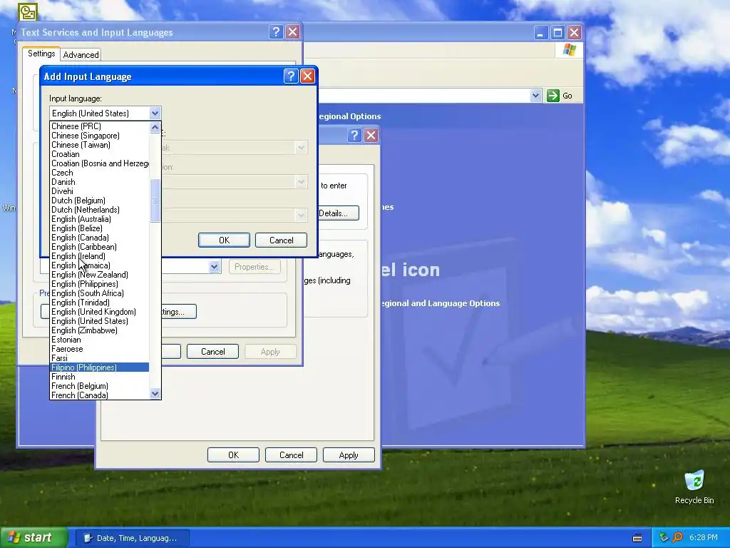The width and height of the screenshot is (730, 548).
Task: Open the desktop icon at top-left corner
Action: pyautogui.click(x=28, y=11)
